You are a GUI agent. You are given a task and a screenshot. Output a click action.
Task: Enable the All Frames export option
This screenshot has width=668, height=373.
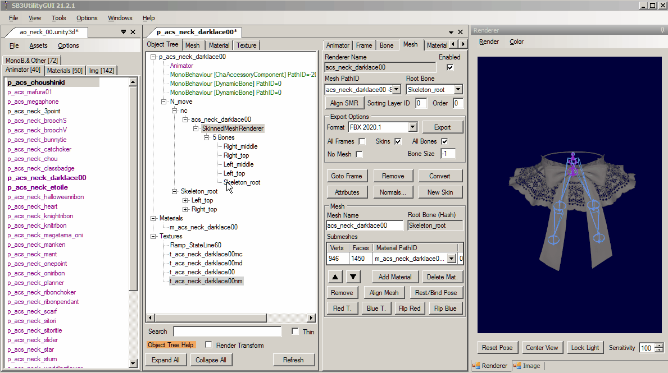(x=362, y=141)
